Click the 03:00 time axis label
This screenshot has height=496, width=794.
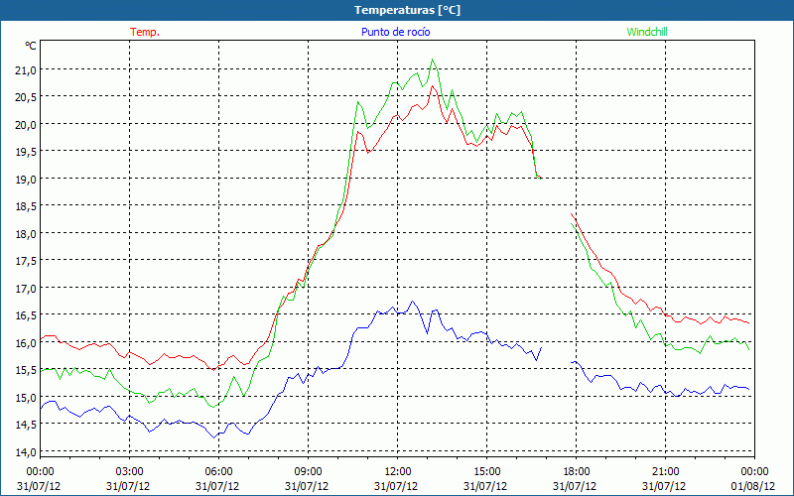click(130, 471)
